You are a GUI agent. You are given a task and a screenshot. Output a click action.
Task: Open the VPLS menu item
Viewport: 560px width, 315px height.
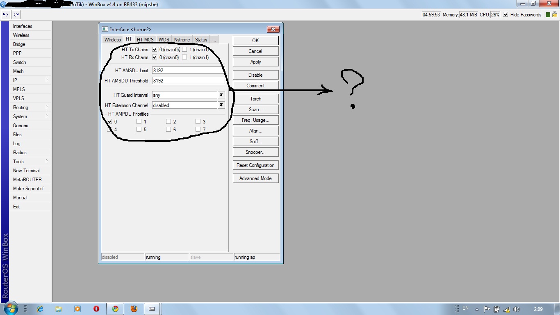pos(31,98)
